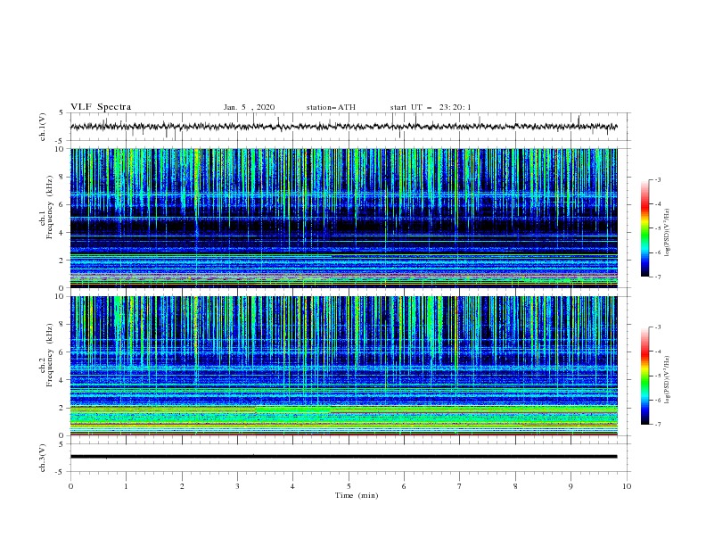The image size is (706, 546).
Task: Click the ch.1 spectrogram color scale bar
Action: [x=644, y=228]
